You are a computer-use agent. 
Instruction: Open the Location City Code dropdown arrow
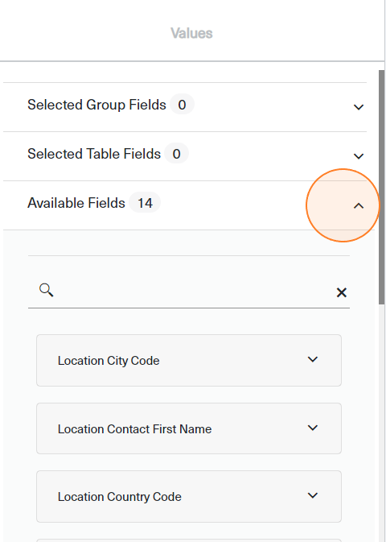click(x=313, y=359)
